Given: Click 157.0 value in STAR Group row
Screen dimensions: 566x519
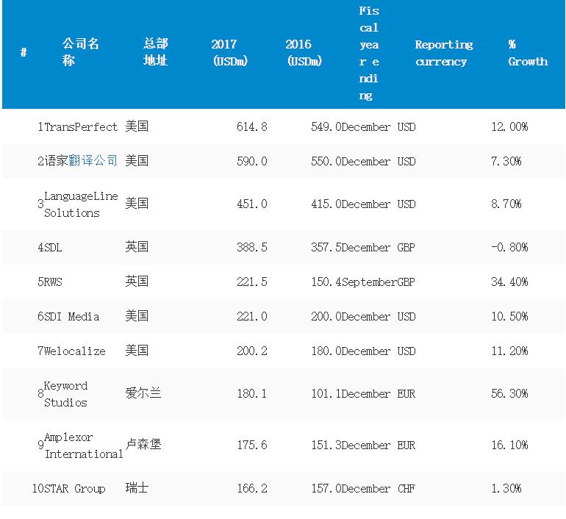Looking at the screenshot, I should [x=326, y=488].
